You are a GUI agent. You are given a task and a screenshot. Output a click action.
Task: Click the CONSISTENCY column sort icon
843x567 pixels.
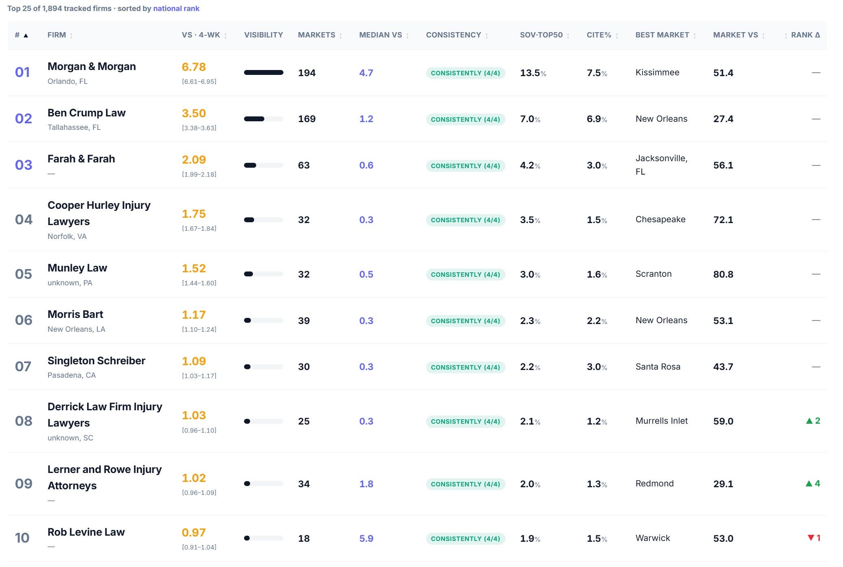pyautogui.click(x=486, y=36)
